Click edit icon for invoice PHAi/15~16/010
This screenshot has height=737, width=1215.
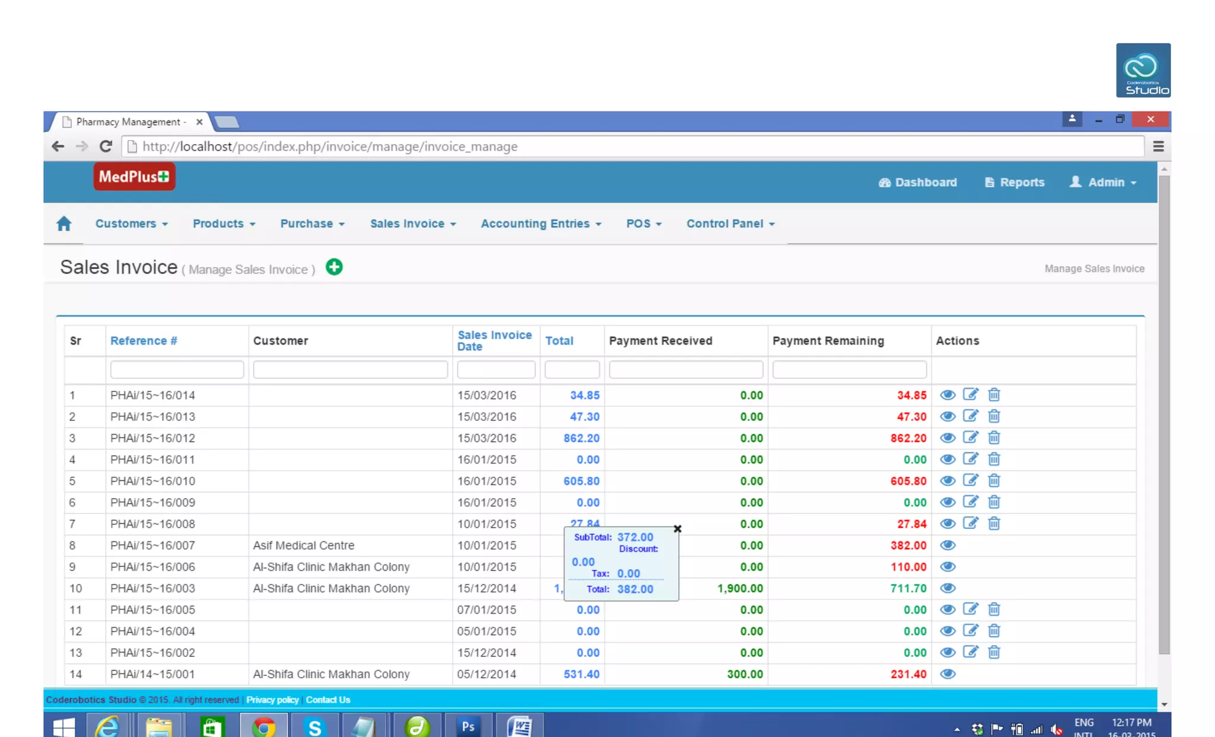click(x=971, y=481)
